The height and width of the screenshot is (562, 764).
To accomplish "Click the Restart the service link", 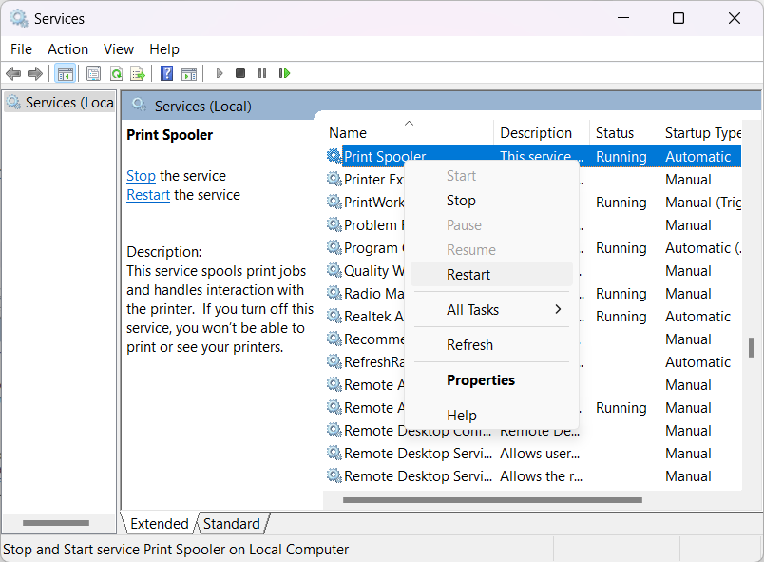I will click(x=148, y=195).
